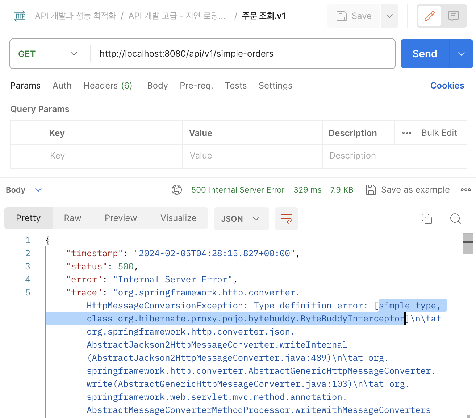This screenshot has height=418, width=476.
Task: Open the GET method dropdown
Action: [x=48, y=54]
